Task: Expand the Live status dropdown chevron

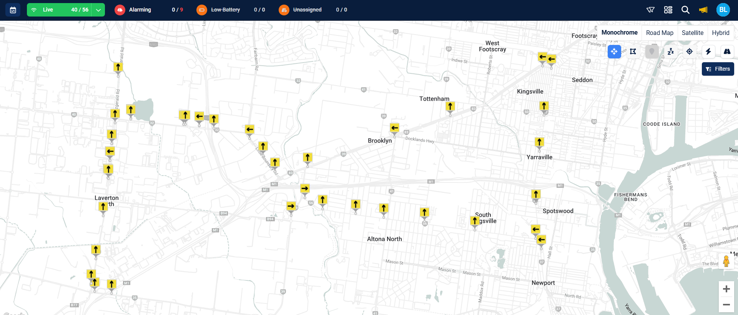Action: pyautogui.click(x=98, y=10)
